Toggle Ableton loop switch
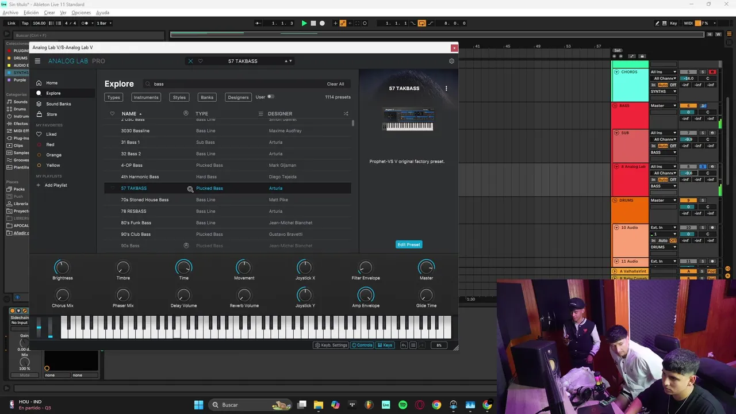 (x=421, y=23)
